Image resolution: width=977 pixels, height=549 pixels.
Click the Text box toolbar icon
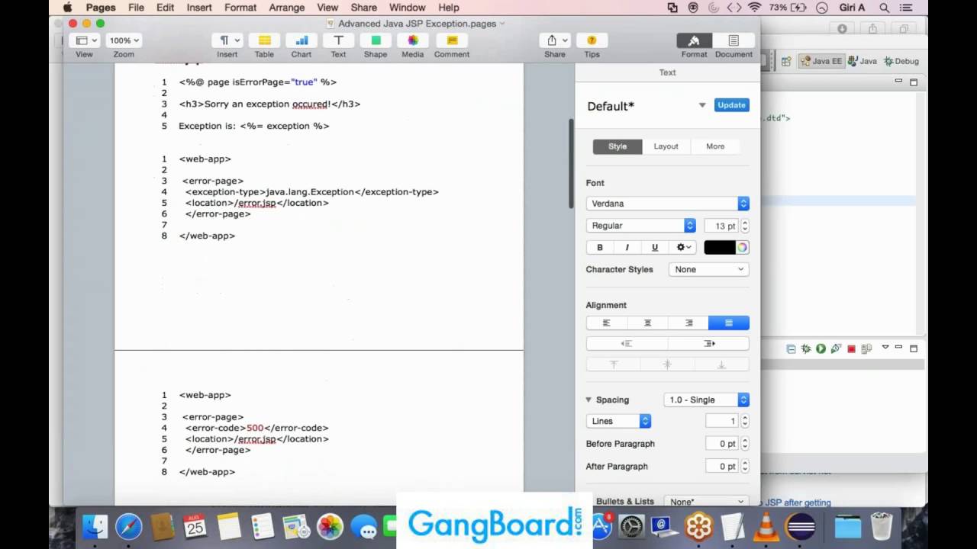[338, 40]
